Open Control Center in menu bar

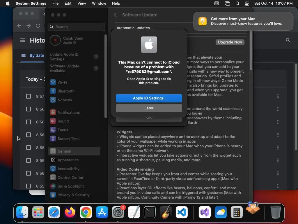point(247,3)
